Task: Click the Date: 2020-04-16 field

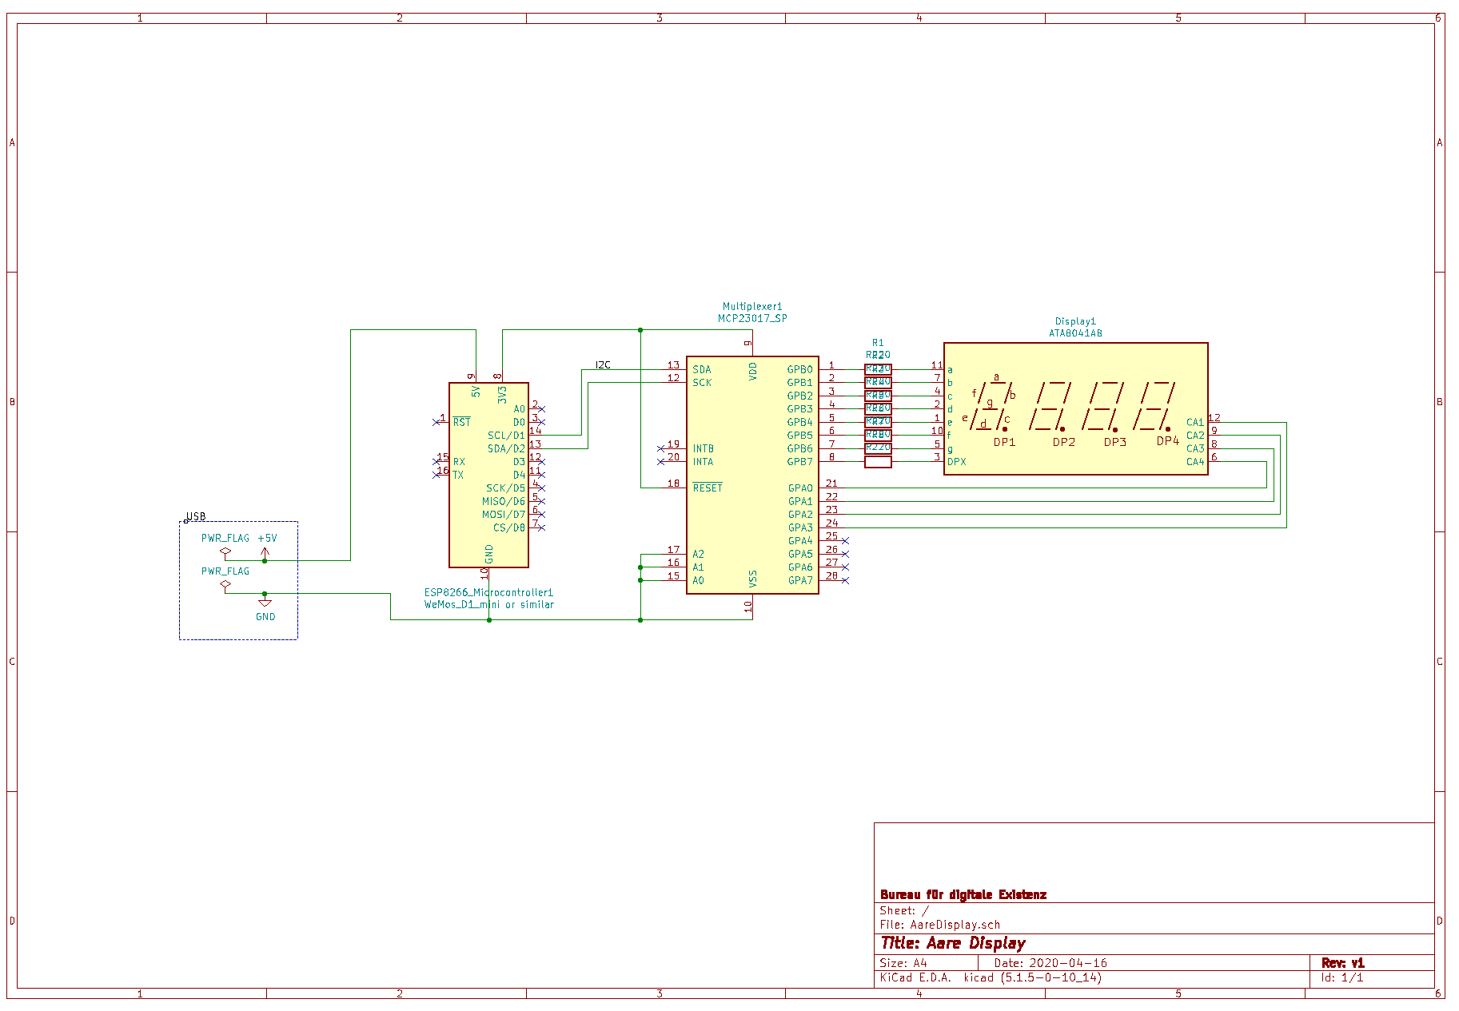Action: [1050, 963]
